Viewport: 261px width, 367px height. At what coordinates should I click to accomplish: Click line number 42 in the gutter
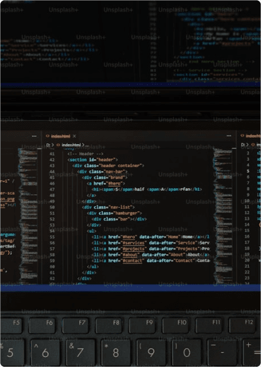coord(52,160)
